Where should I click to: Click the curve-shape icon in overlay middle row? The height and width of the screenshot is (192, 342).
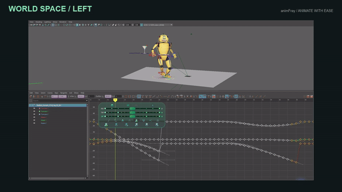point(109,120)
